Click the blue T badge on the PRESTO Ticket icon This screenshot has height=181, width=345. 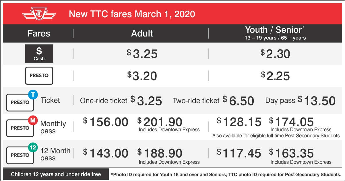pos(33,95)
